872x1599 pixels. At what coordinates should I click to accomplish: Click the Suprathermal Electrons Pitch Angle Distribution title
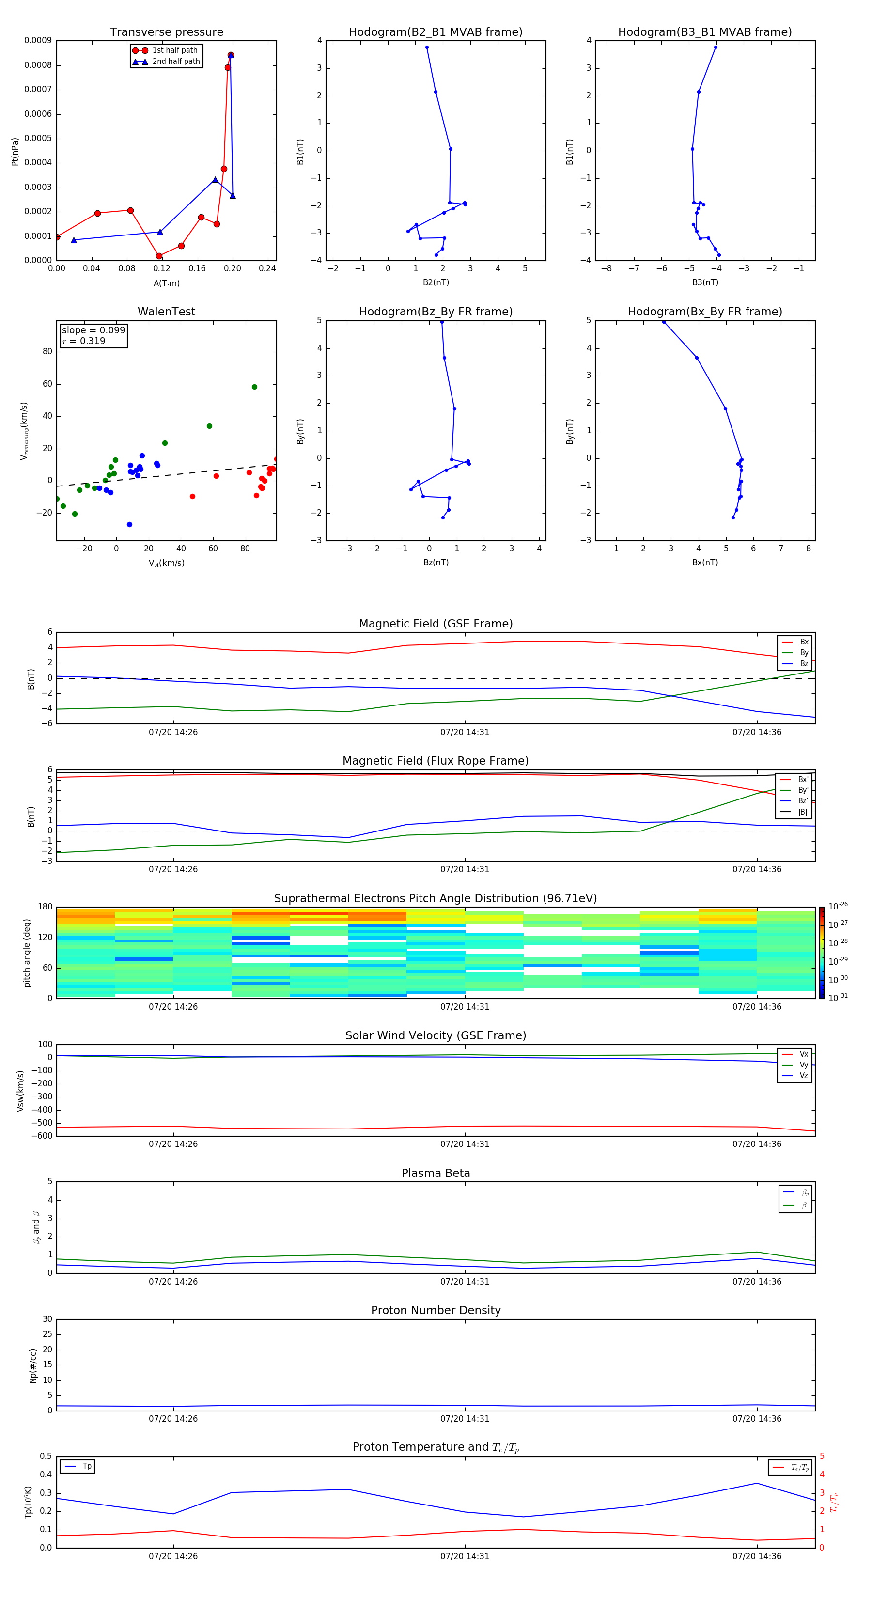coord(436,898)
